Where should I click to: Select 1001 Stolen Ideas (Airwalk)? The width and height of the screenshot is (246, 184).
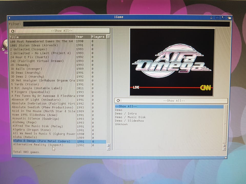pos(58,45)
